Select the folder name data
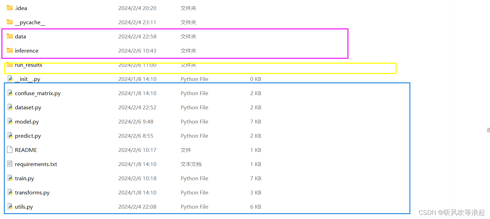The image size is (490, 219). coord(20,36)
